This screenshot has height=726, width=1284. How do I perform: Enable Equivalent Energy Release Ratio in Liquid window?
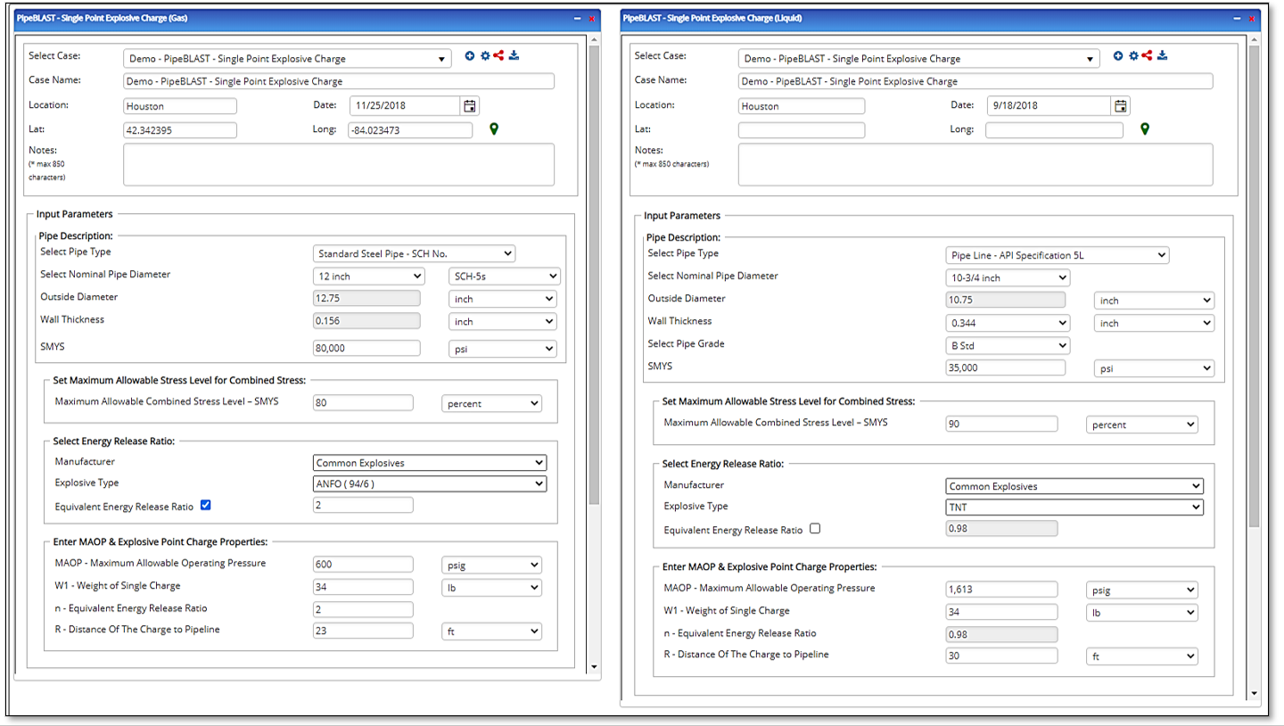tap(814, 528)
